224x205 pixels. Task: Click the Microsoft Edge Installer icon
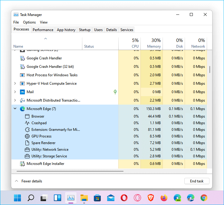[x=22, y=164]
